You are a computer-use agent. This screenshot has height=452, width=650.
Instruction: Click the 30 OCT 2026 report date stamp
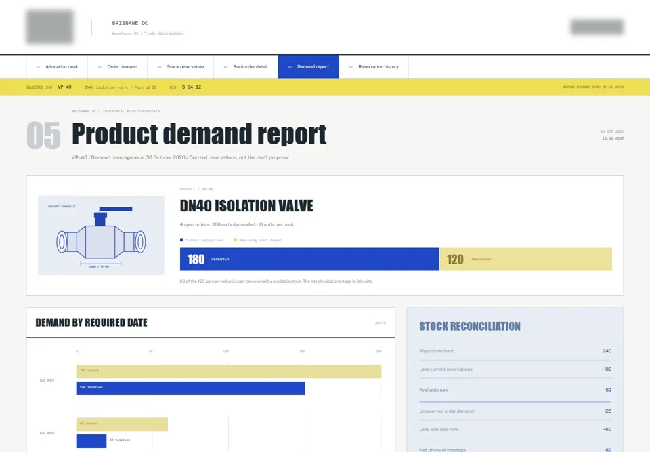612,131
